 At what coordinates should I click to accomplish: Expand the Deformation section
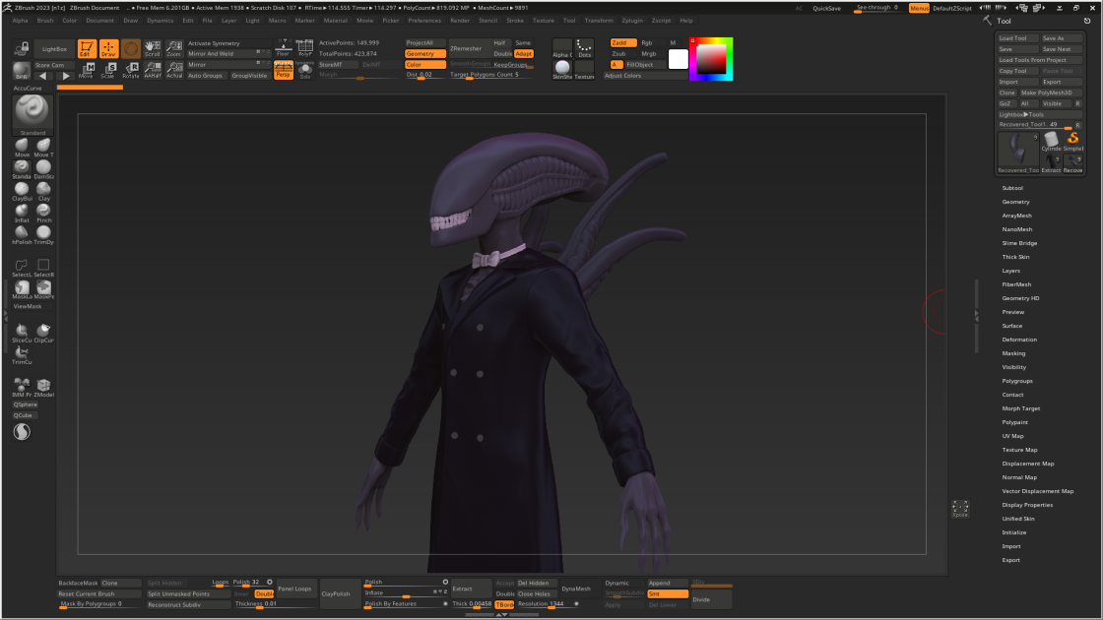point(1019,340)
